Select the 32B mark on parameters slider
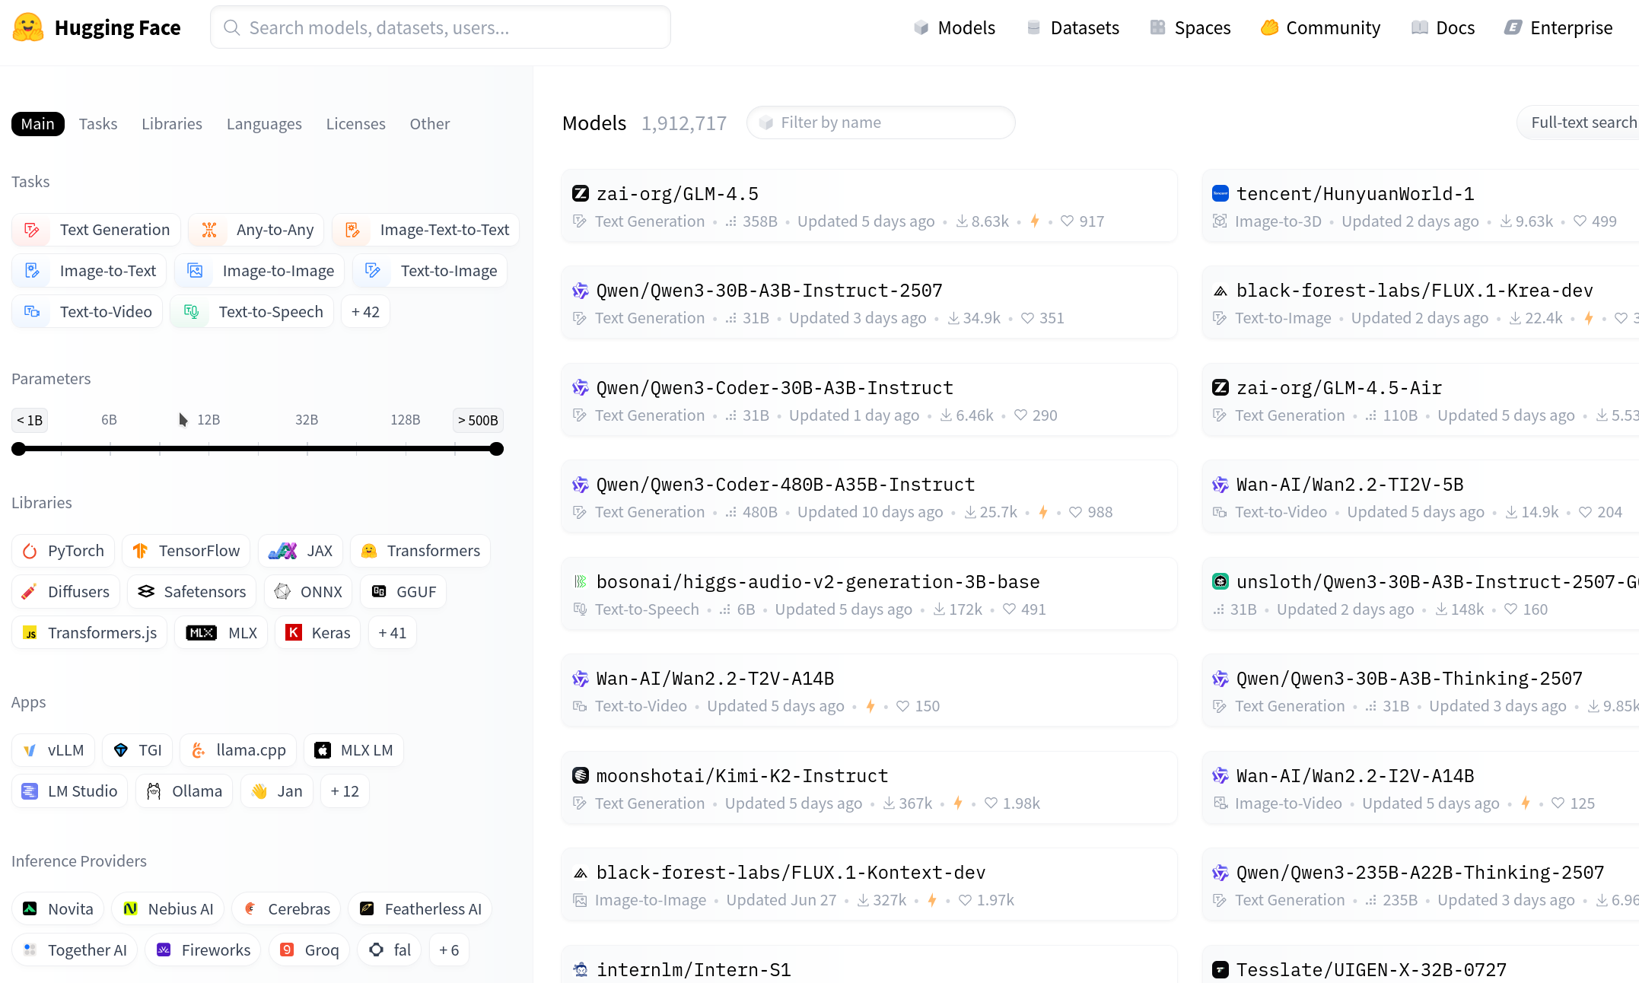This screenshot has height=983, width=1639. pos(307,420)
